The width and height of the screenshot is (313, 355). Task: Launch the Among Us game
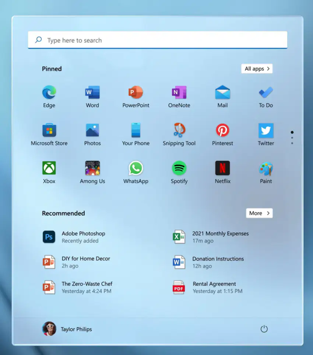92,172
